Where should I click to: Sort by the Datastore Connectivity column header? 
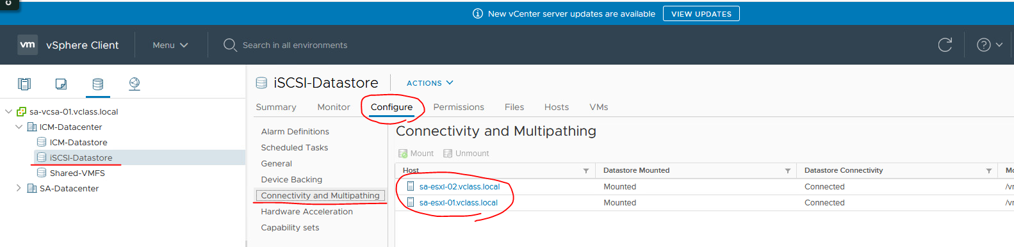[x=844, y=170]
